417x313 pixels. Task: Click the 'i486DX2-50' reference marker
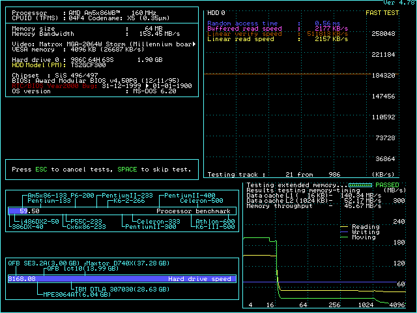[39, 222]
